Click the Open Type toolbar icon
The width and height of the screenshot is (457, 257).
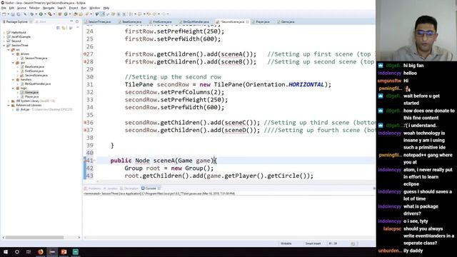(x=76, y=14)
